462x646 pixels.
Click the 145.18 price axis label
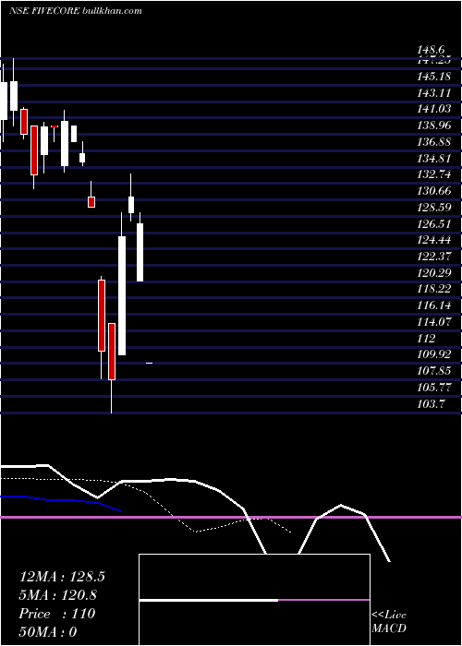(434, 77)
